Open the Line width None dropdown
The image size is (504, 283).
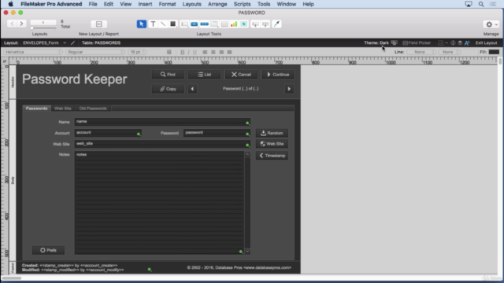[x=450, y=52]
